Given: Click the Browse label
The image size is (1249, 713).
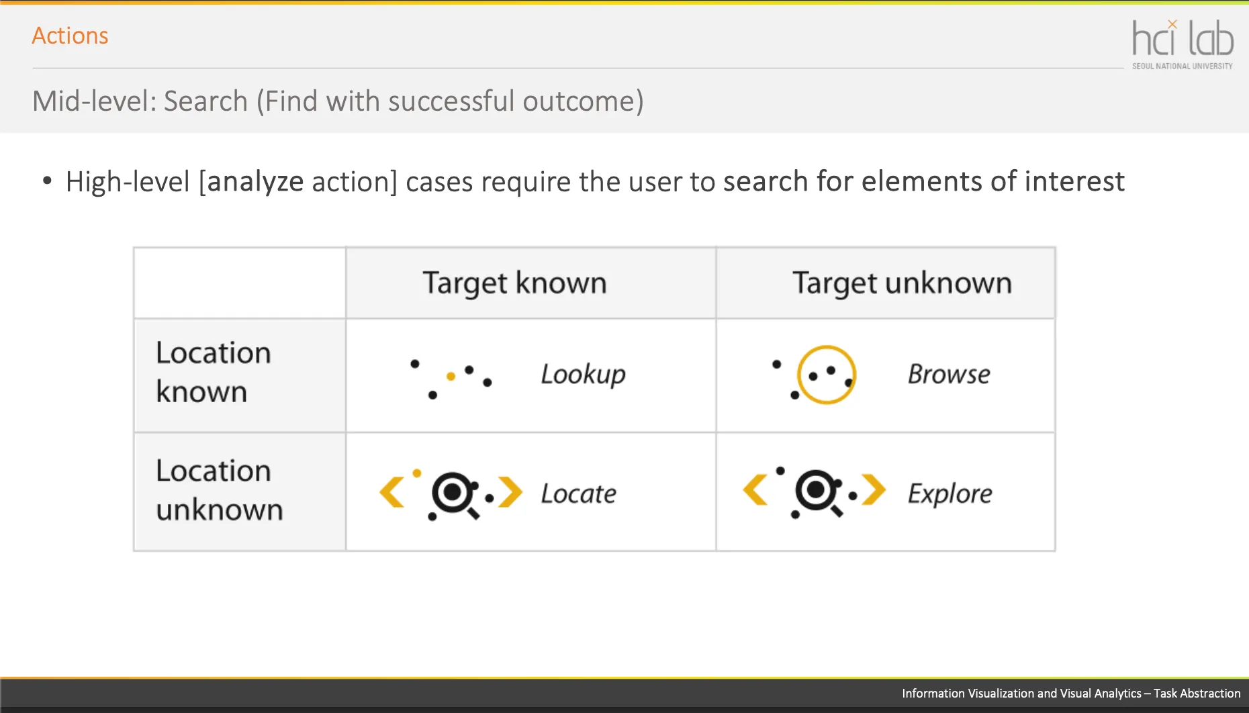Looking at the screenshot, I should (949, 374).
